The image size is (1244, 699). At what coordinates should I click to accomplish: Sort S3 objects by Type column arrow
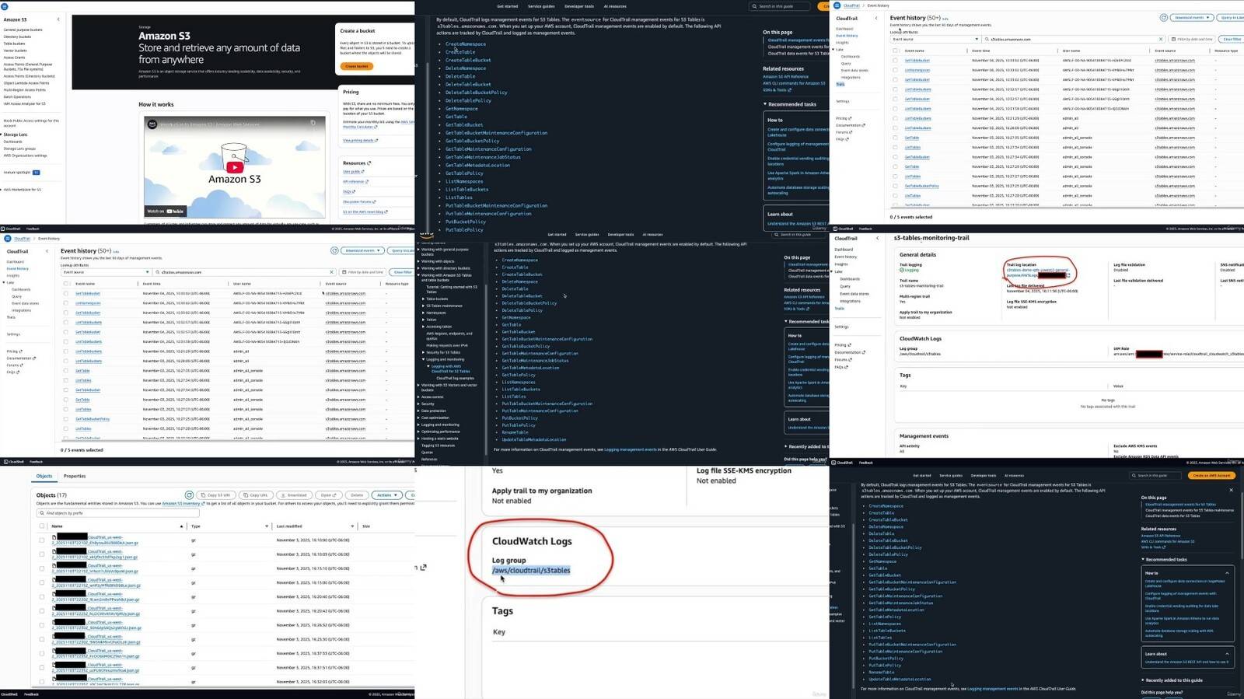click(x=266, y=526)
